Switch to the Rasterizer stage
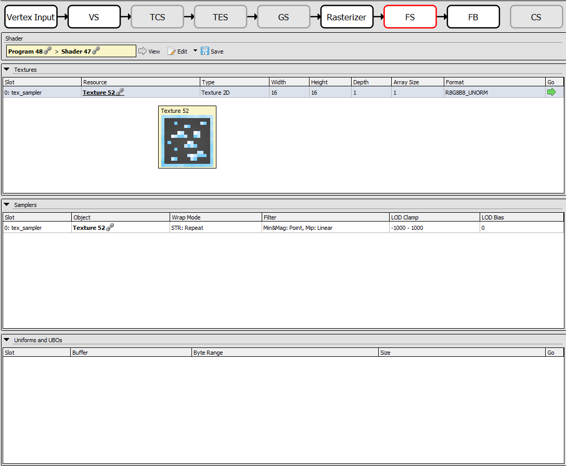This screenshot has width=566, height=466. (346, 17)
